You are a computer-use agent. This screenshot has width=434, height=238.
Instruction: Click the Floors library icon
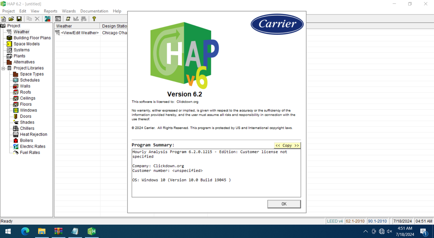point(16,104)
